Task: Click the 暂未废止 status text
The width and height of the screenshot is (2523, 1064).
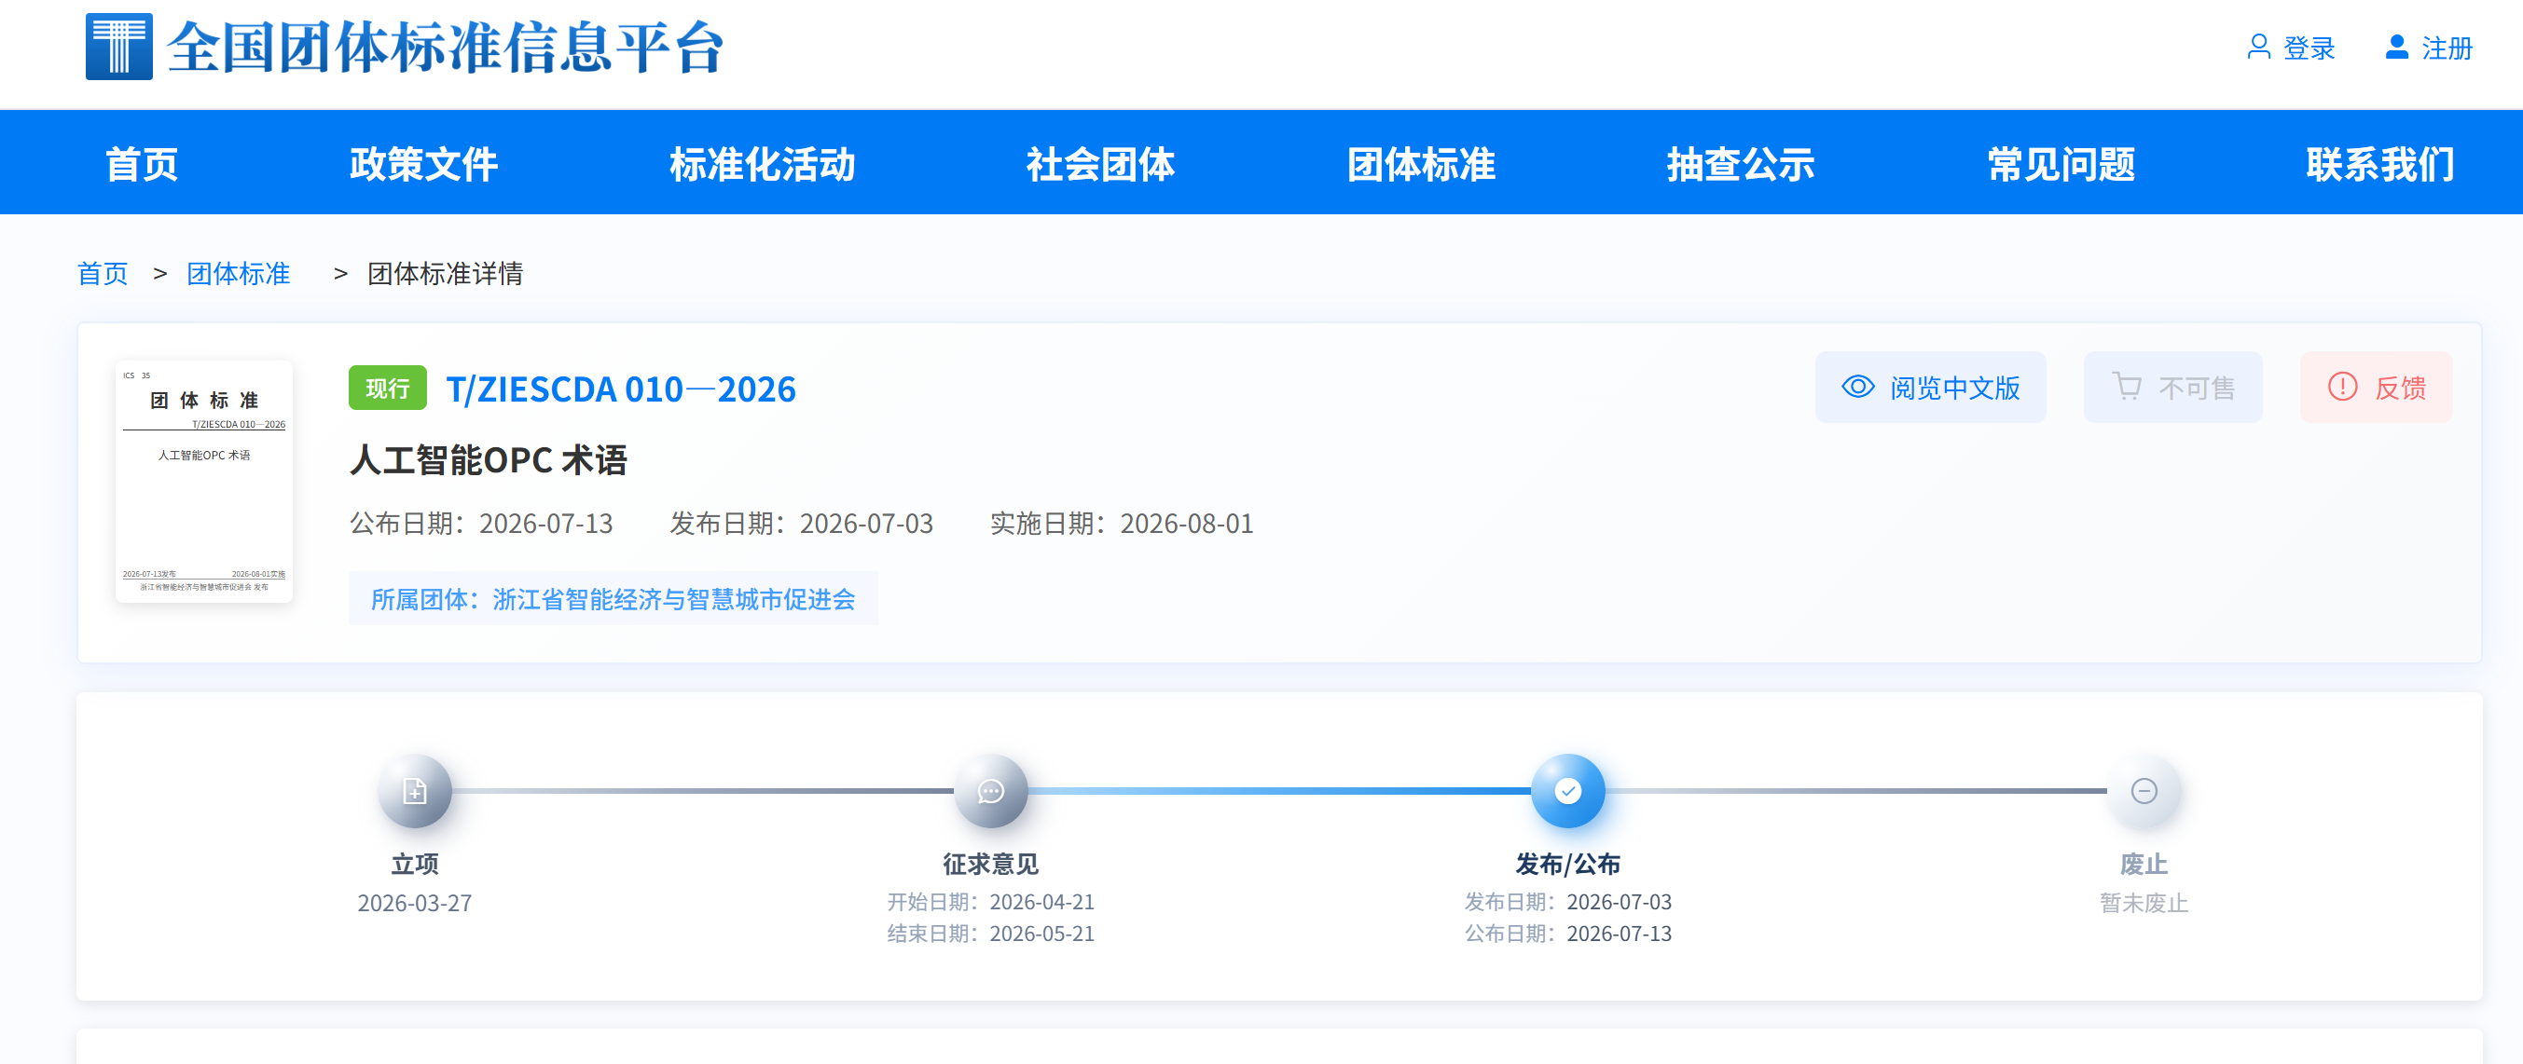Action: 2144,903
